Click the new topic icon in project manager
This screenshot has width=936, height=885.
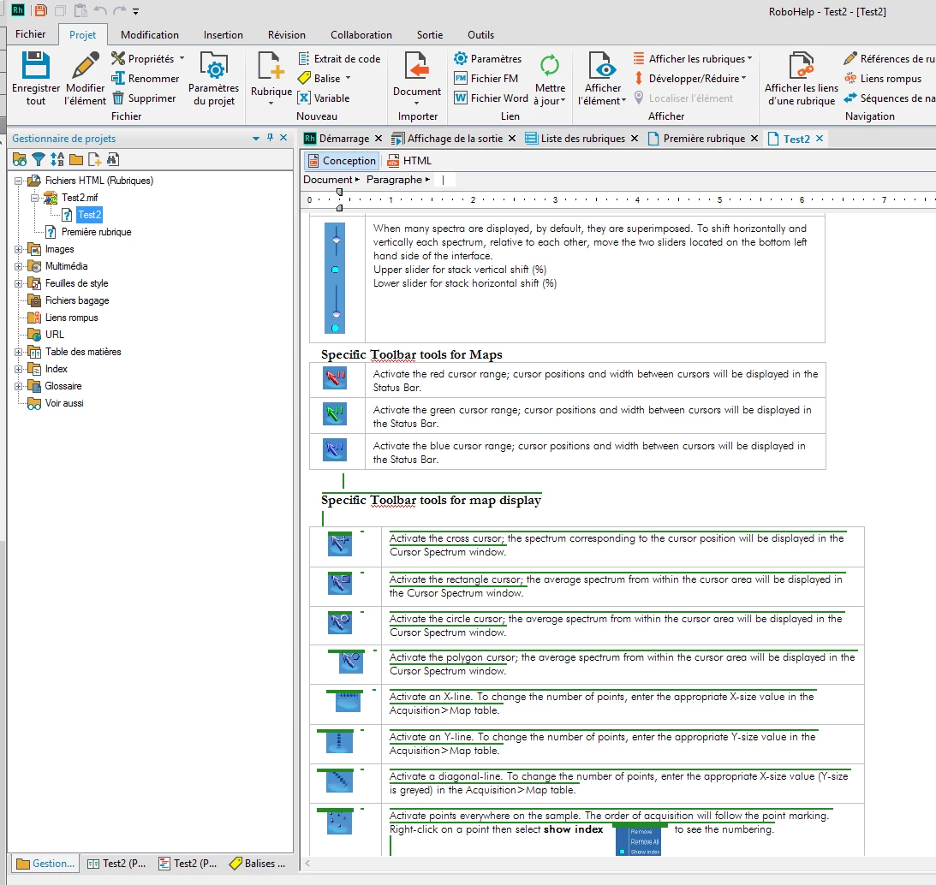pyautogui.click(x=94, y=159)
